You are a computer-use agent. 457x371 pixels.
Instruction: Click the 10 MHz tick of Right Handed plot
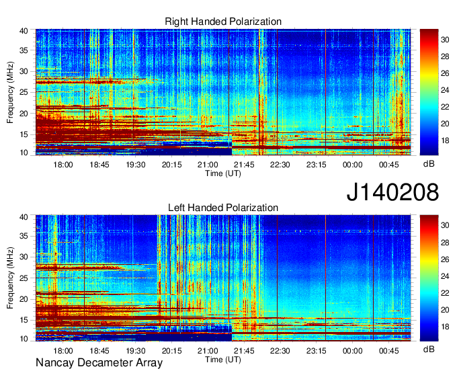(x=24, y=153)
